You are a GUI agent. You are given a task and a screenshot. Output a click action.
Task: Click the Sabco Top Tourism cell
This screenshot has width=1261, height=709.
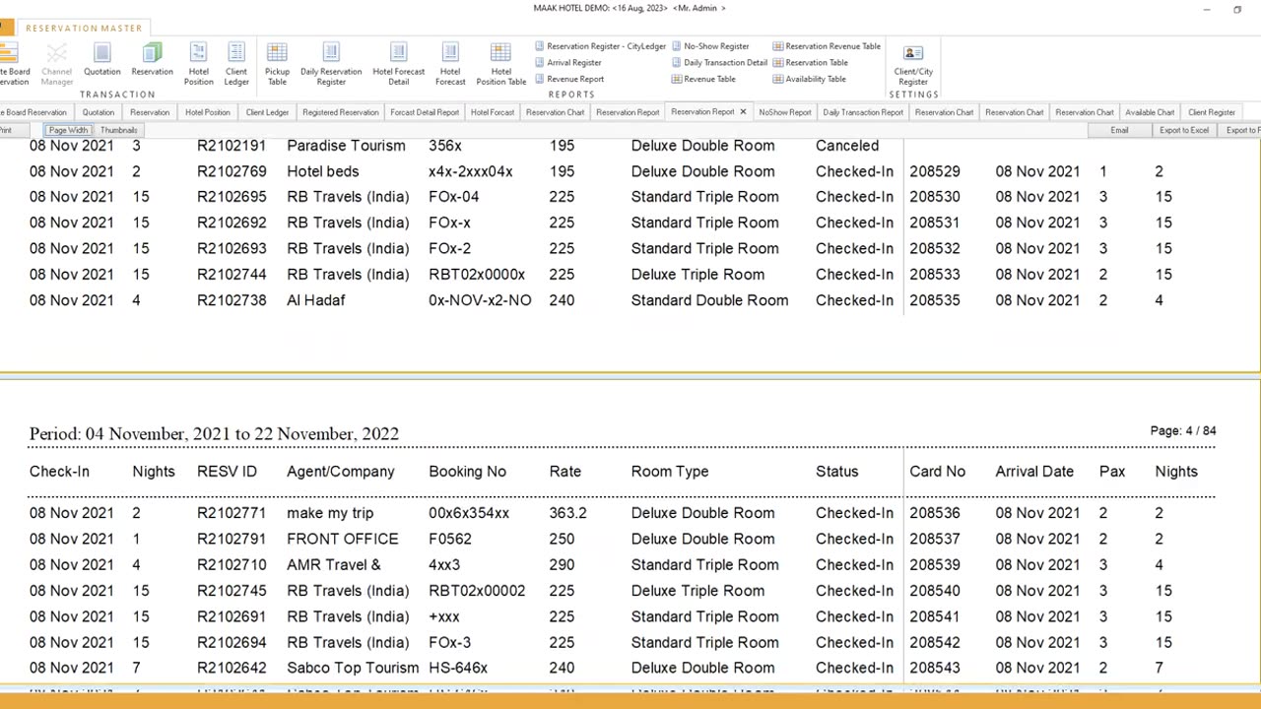tap(353, 668)
